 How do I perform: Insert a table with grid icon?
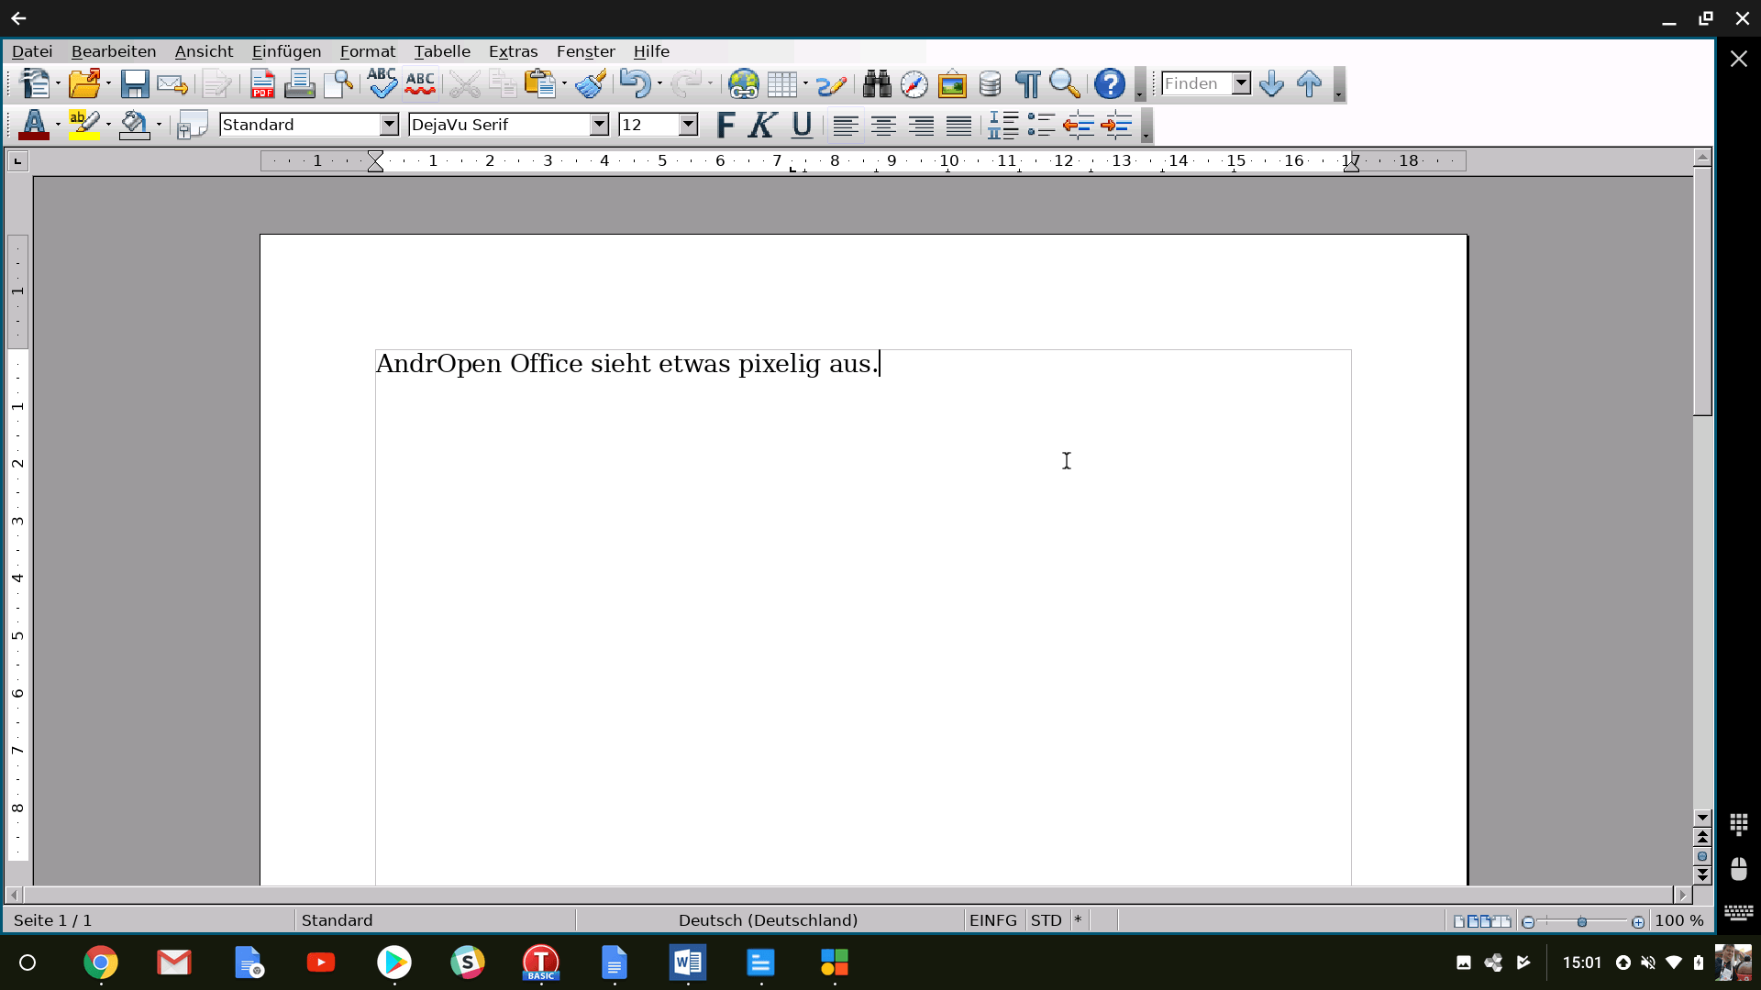click(x=781, y=84)
